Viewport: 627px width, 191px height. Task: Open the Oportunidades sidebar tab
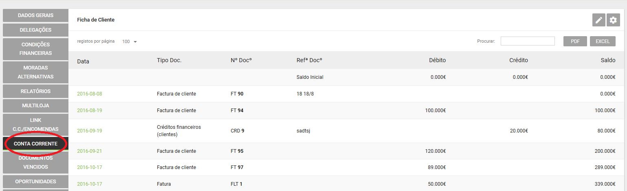(35, 182)
